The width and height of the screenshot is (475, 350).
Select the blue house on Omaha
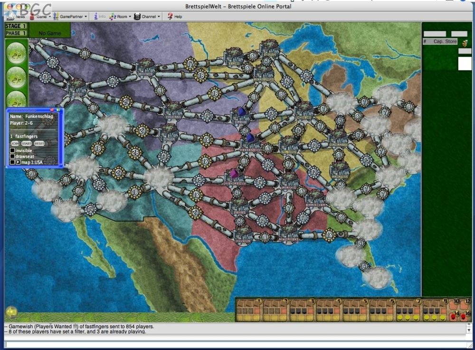tap(242, 112)
